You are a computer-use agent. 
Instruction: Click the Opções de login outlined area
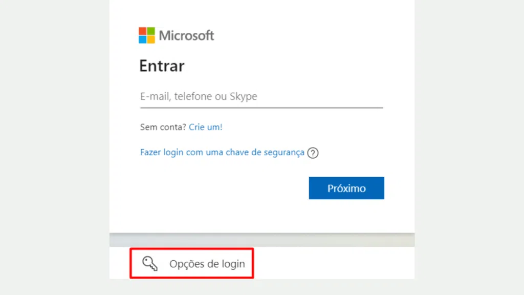[192, 263]
